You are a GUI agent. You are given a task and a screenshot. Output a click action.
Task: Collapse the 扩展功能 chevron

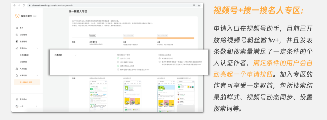tap(37, 75)
